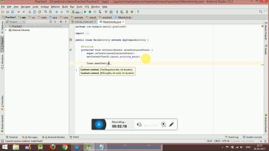Toggle the Gradle side panel
269x151 pixels.
[x=266, y=49]
